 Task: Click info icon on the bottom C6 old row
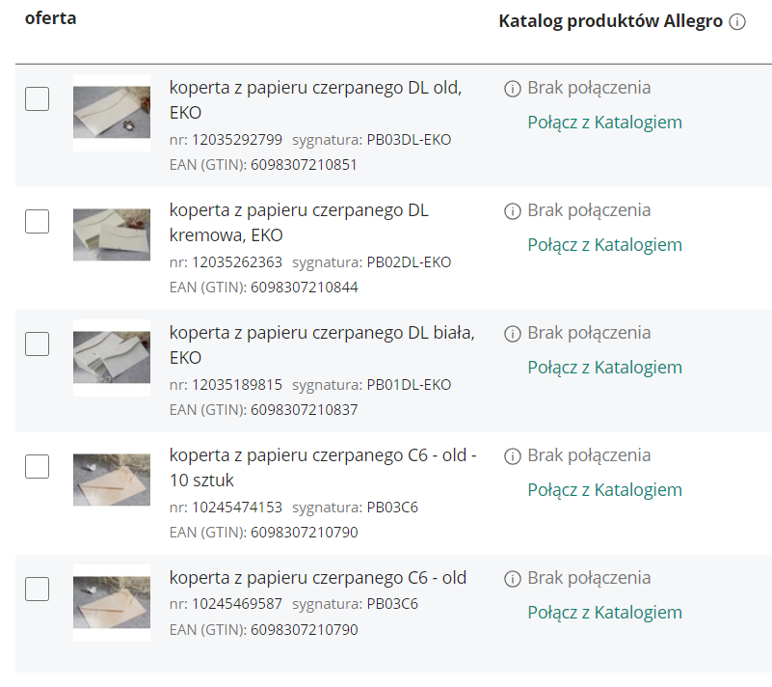[x=512, y=577]
